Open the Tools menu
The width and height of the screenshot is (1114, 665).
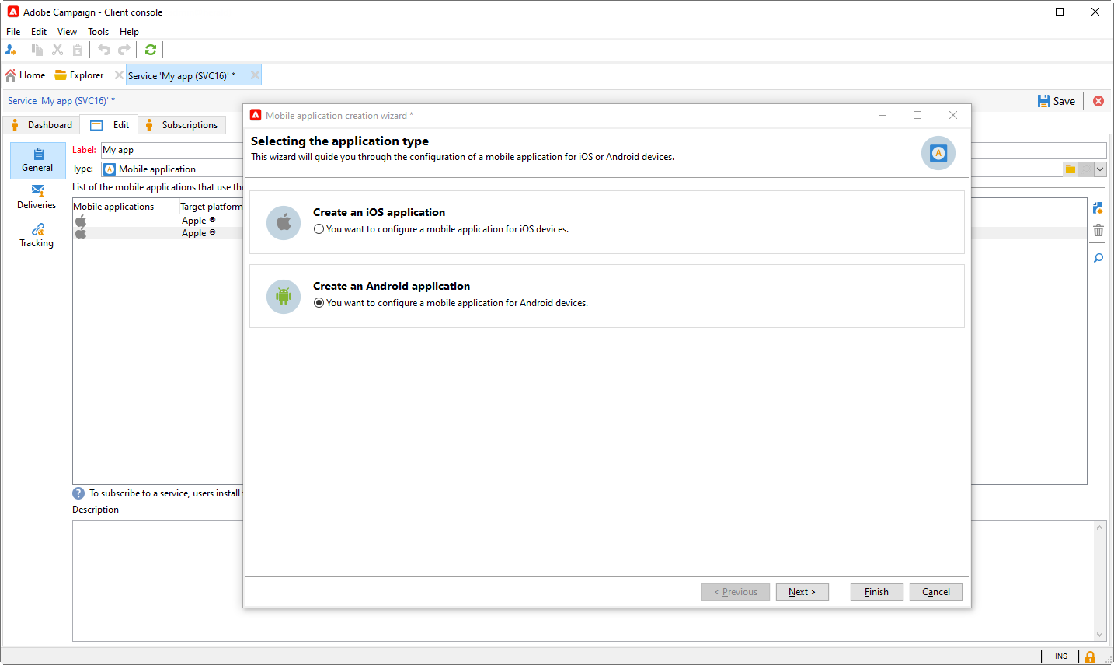pyautogui.click(x=98, y=32)
